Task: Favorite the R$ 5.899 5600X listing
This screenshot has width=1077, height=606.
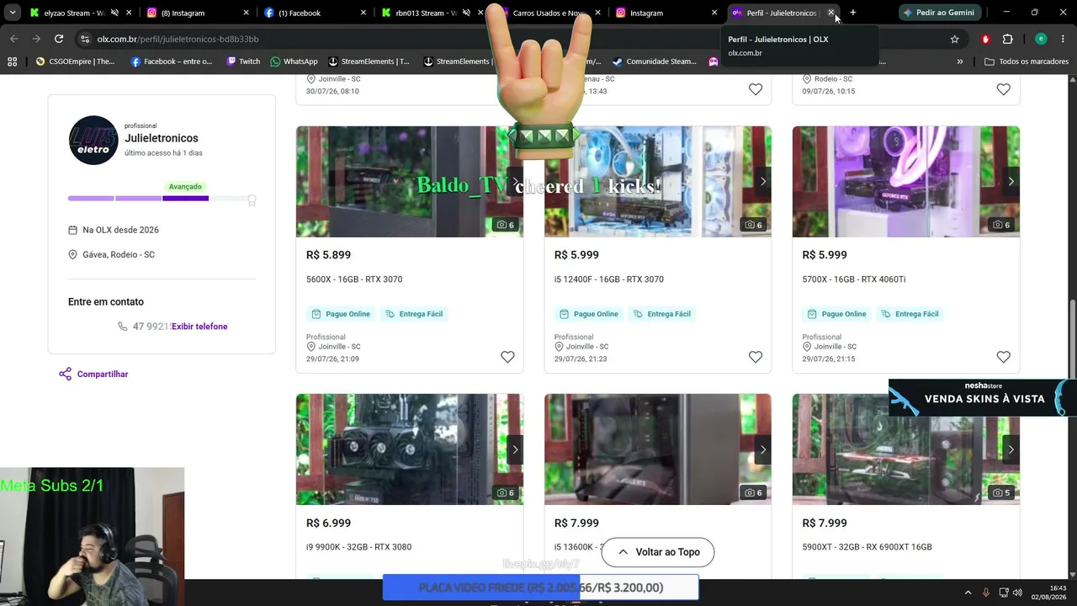Action: pyautogui.click(x=507, y=357)
